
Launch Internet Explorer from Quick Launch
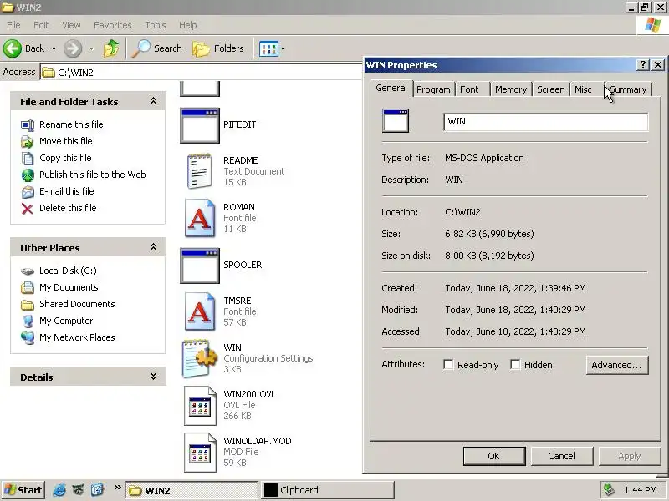point(59,490)
